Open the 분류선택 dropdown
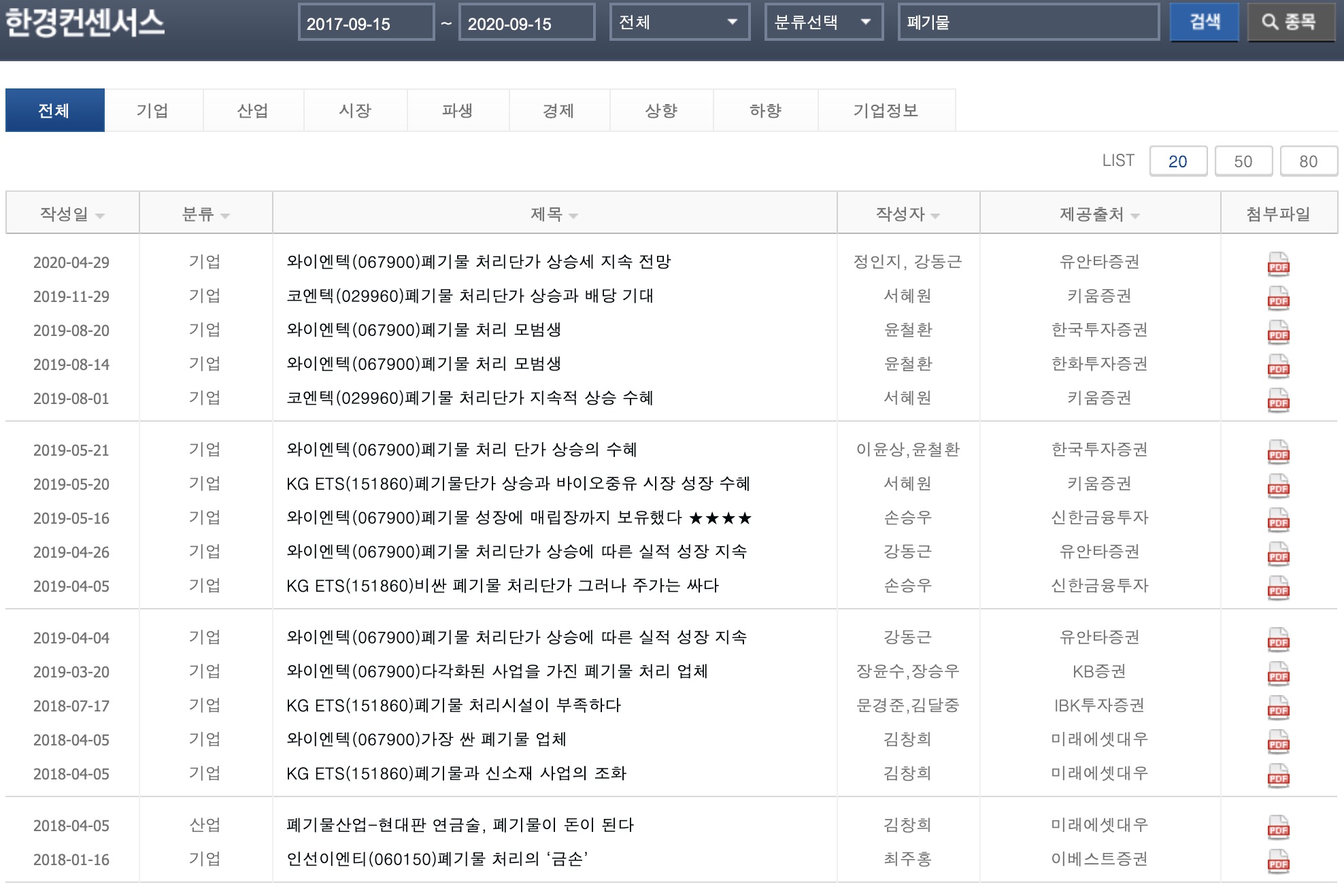Image resolution: width=1344 pixels, height=891 pixels. click(823, 22)
